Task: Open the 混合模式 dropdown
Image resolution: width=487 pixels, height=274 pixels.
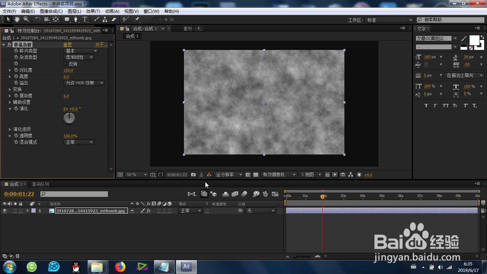Action: 79,142
